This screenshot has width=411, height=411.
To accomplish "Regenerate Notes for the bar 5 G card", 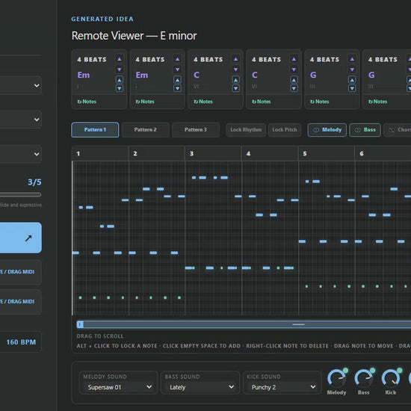I will [x=320, y=102].
